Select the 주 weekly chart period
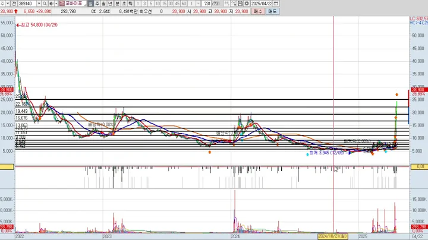Image resolution: width=428 pixels, height=240 pixels. (x=97, y=4)
